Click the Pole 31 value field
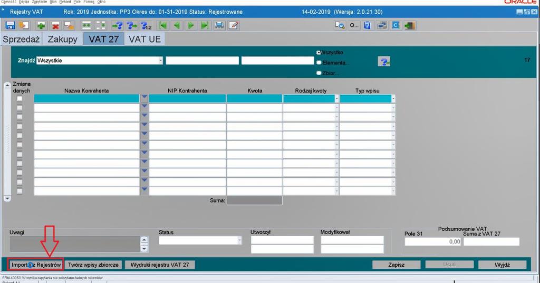 pos(432,242)
